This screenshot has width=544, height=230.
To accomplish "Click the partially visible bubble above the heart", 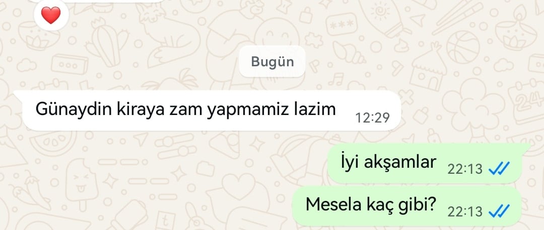I will [95, 1].
